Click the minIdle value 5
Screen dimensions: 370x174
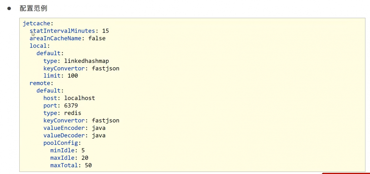(x=83, y=151)
